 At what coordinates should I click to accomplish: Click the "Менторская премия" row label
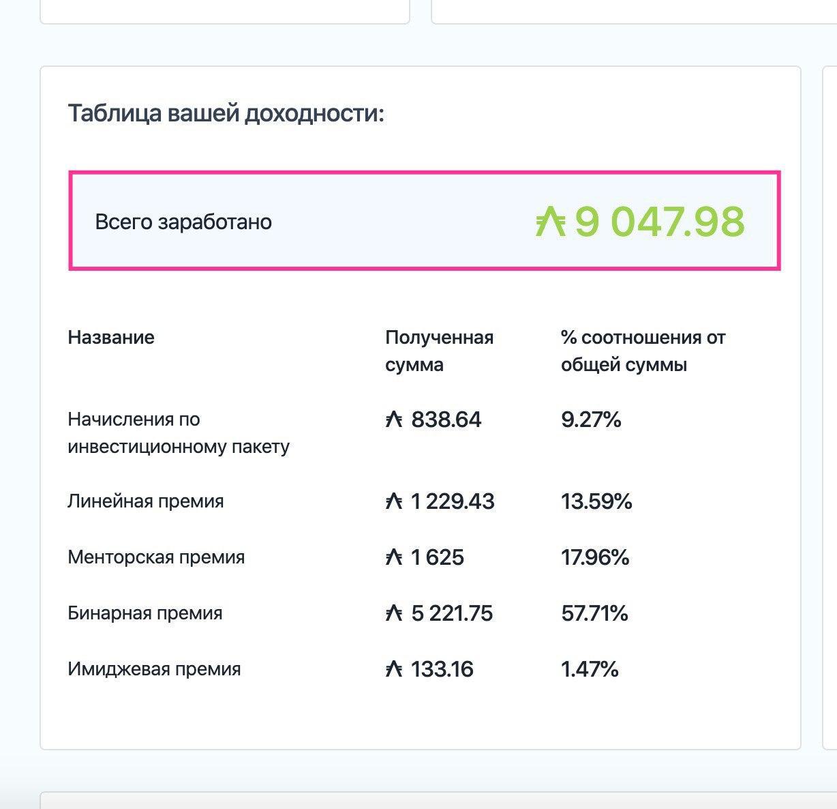click(156, 557)
